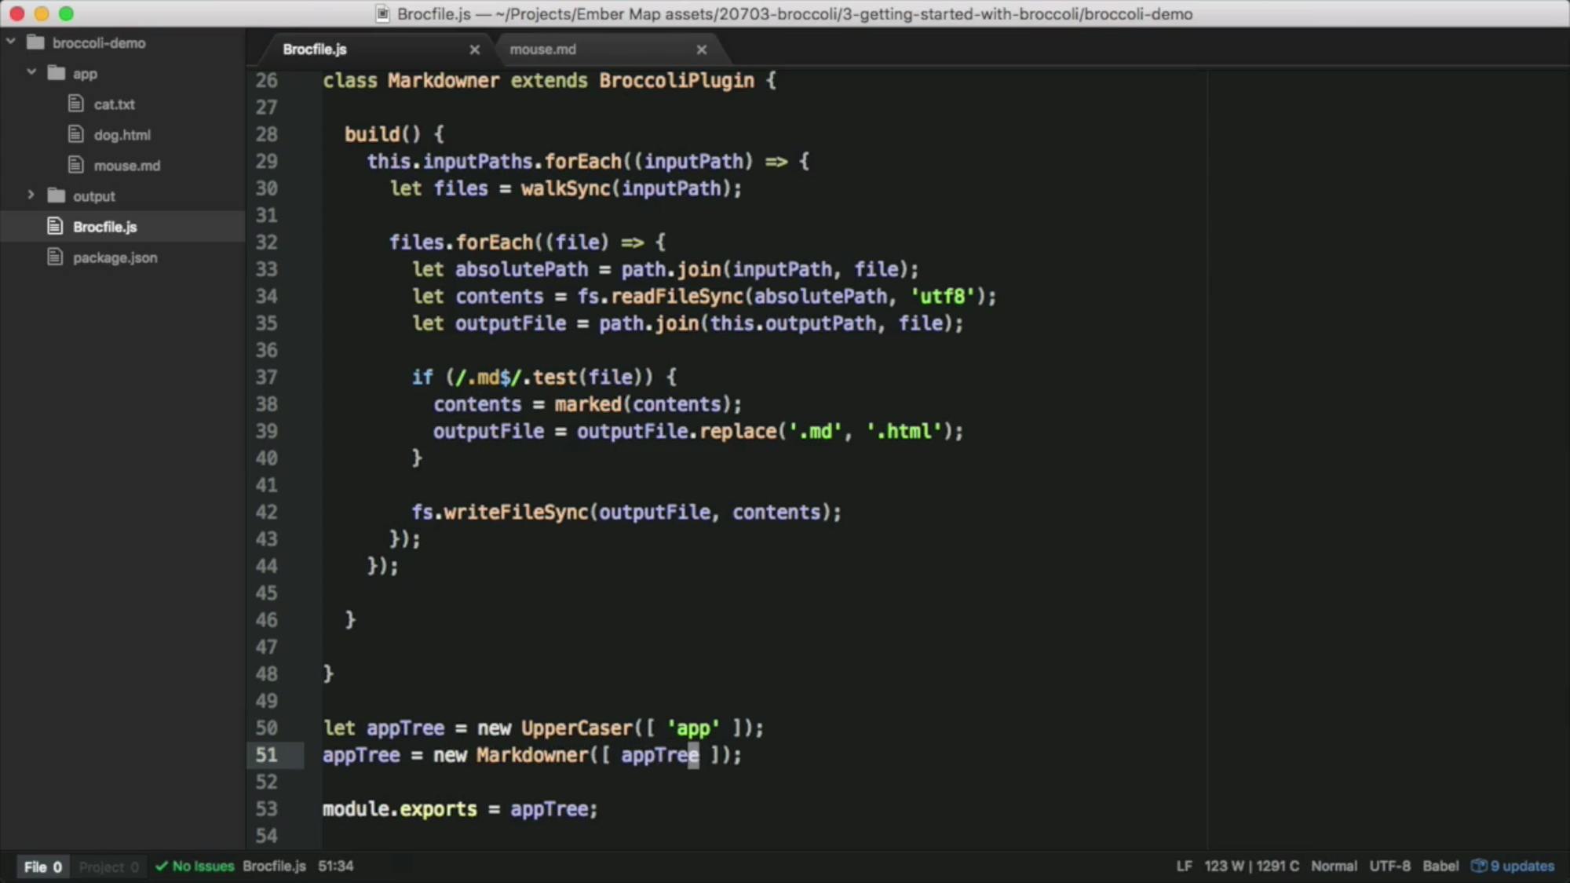Viewport: 1570px width, 883px height.
Task: Click the package.json file icon
Action: coord(55,257)
